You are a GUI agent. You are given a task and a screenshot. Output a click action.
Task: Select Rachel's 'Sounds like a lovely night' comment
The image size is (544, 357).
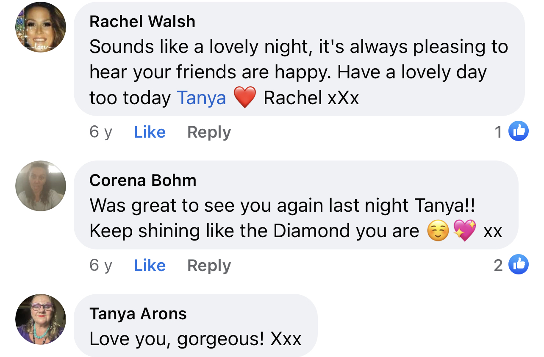tap(299, 59)
